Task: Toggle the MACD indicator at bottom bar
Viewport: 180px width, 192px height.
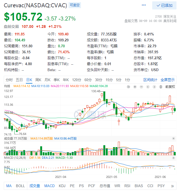Action: pyautogui.click(x=49, y=186)
